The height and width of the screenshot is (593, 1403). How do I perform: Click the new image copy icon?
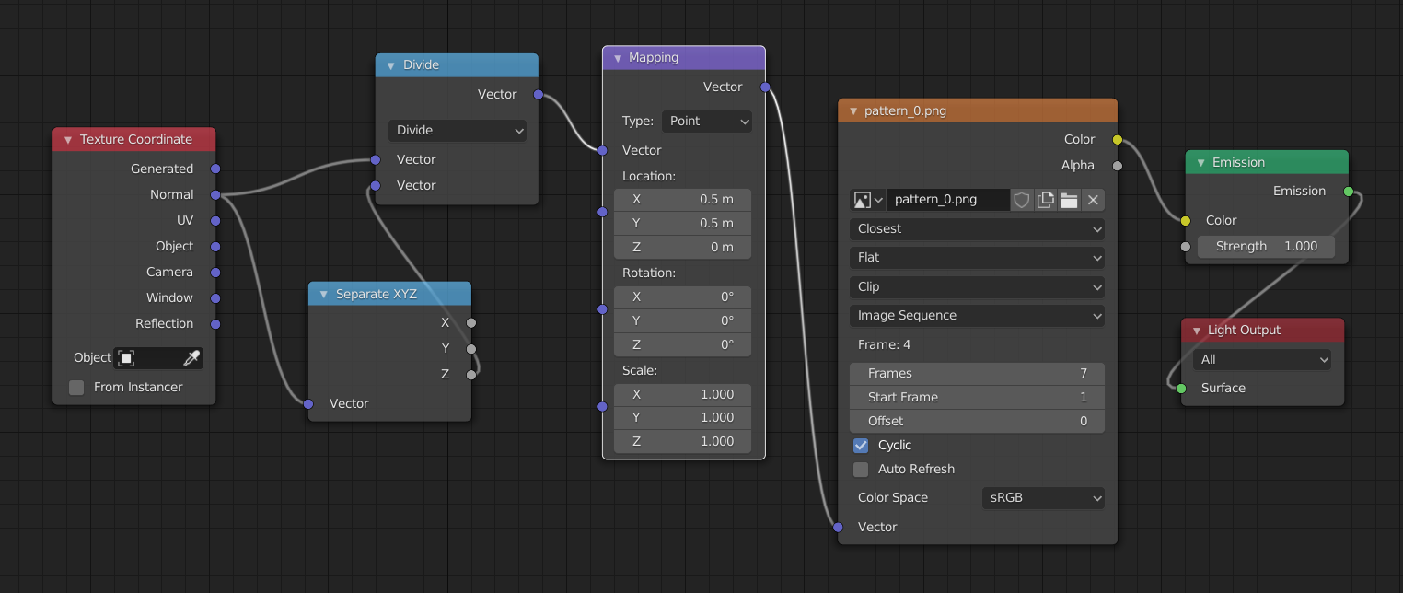(1045, 200)
